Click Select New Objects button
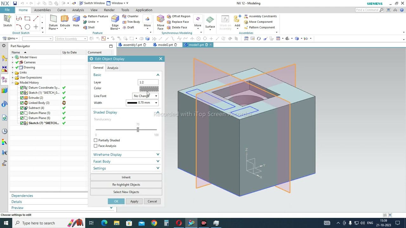The image size is (406, 228). (126, 192)
